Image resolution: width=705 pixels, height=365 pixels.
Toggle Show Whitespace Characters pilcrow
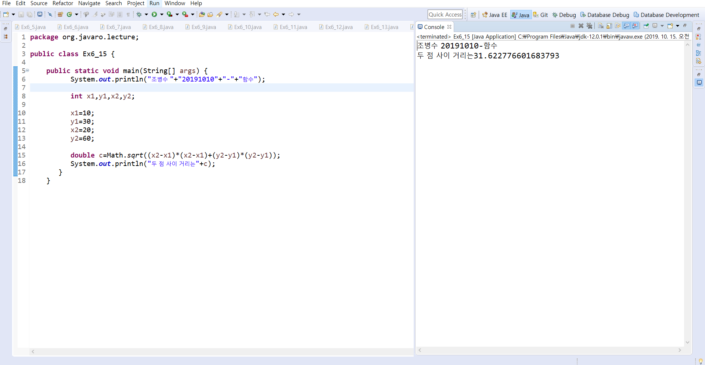click(128, 14)
